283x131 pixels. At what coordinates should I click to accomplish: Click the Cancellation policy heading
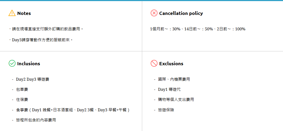181,13
